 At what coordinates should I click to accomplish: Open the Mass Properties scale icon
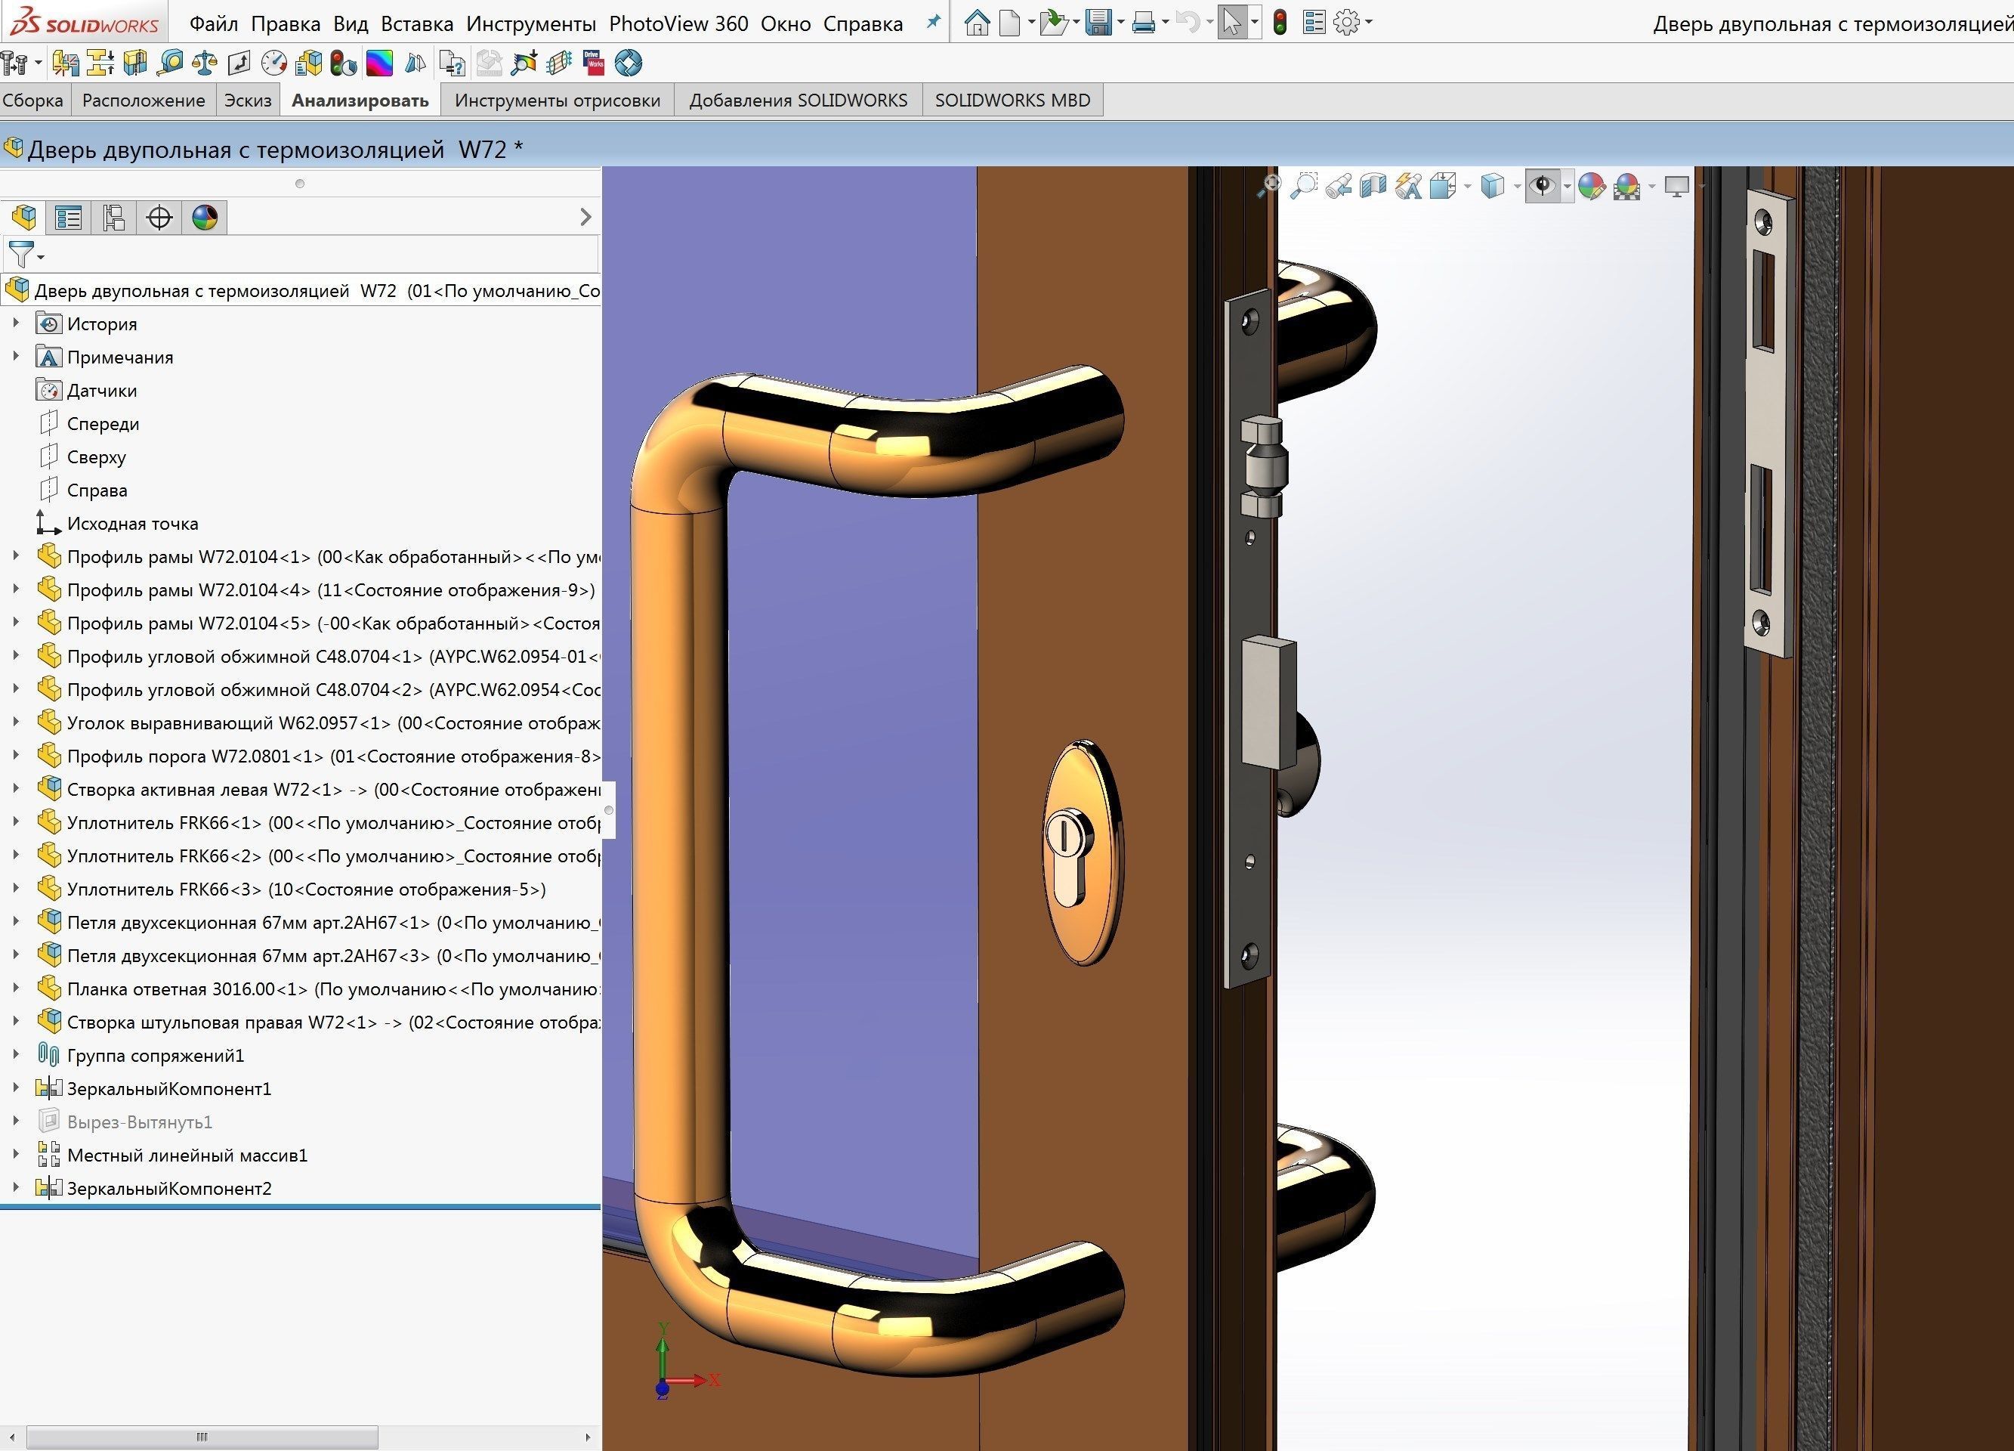[204, 63]
